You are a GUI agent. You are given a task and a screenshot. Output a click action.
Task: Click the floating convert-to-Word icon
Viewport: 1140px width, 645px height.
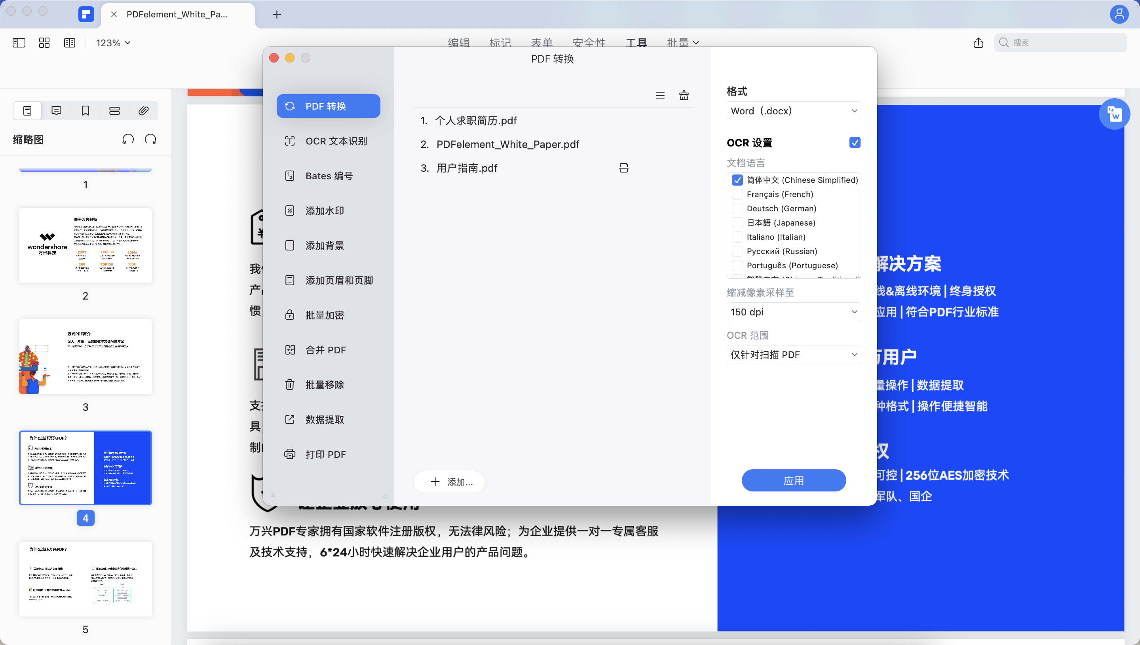point(1114,114)
